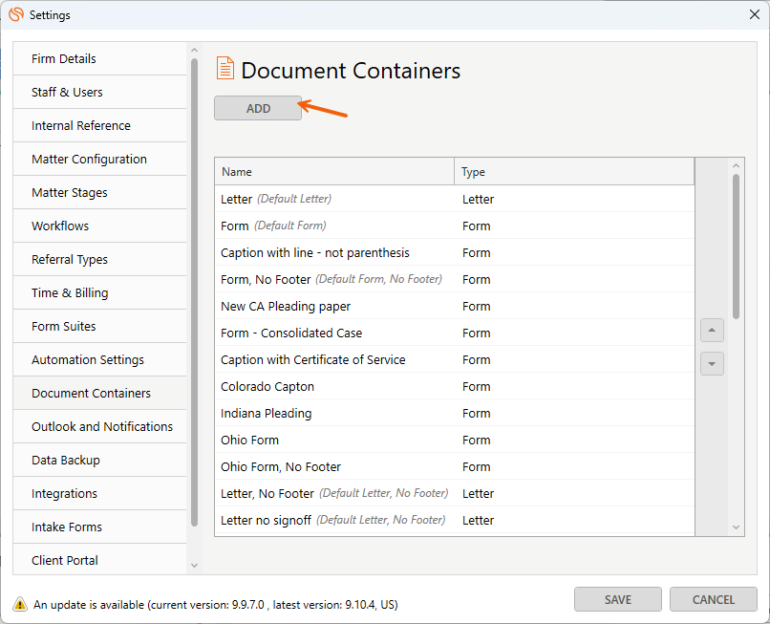Image resolution: width=770 pixels, height=624 pixels.
Task: Add a new document container
Action: pos(258,108)
